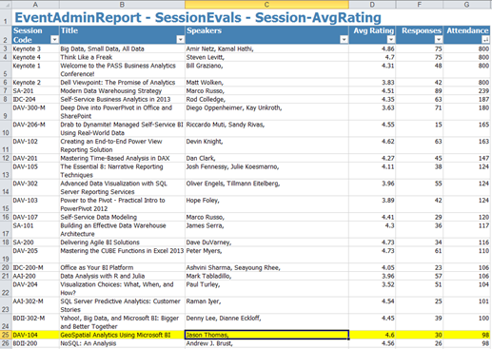The width and height of the screenshot is (492, 349).
Task: Click the 'Devin Knight,' cell
Action: pyautogui.click(x=266, y=145)
